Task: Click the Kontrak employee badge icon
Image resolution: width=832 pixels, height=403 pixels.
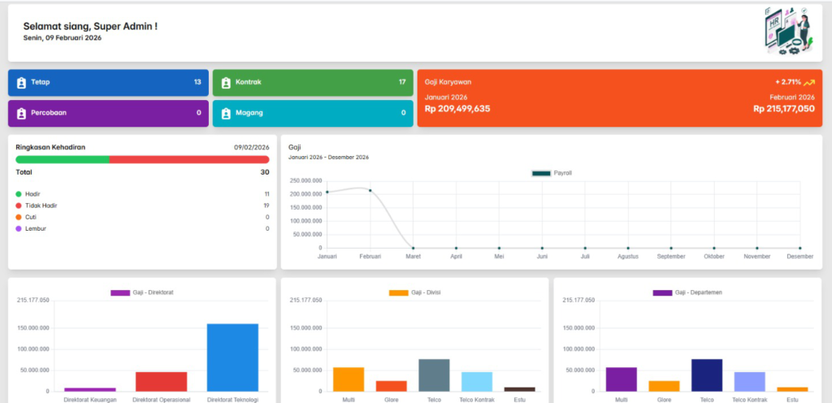Action: coord(227,82)
